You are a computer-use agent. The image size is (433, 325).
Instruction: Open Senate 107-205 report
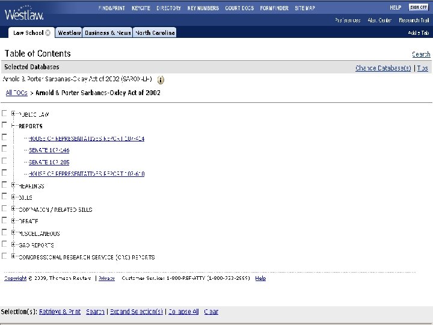point(49,162)
